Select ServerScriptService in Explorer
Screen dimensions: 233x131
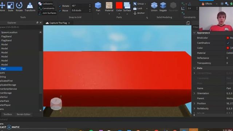coord(8,89)
